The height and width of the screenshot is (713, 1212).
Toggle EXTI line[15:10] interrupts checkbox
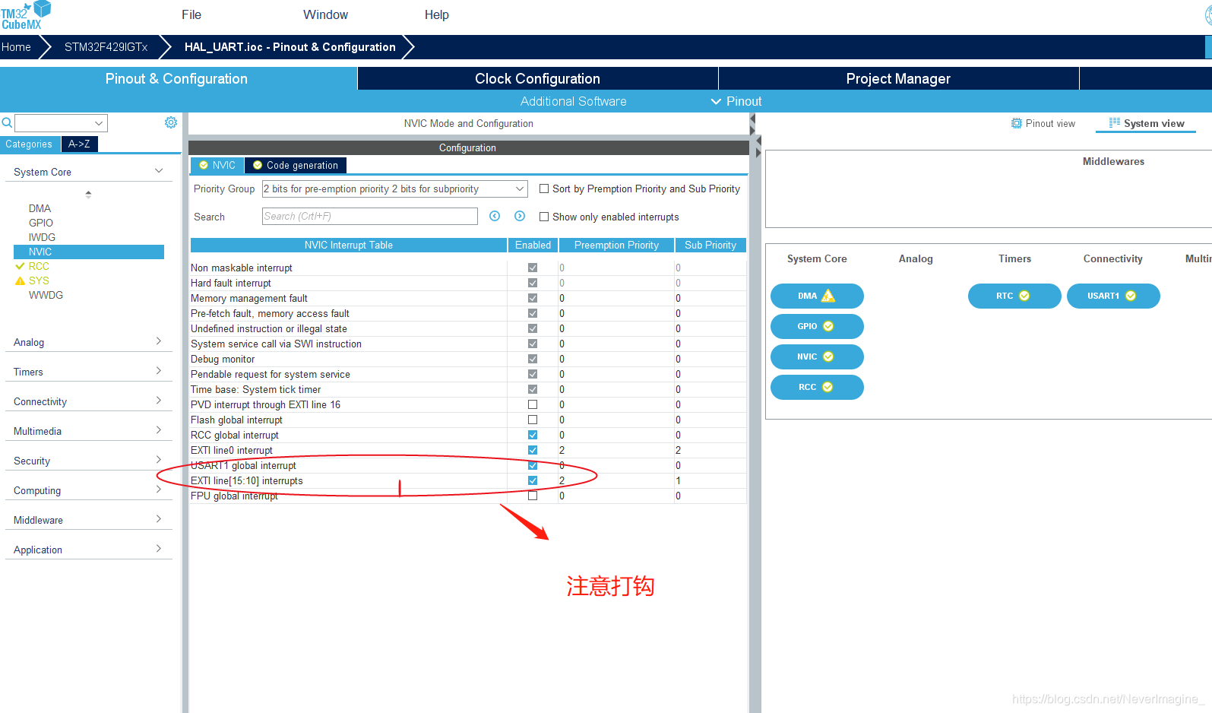tap(533, 480)
